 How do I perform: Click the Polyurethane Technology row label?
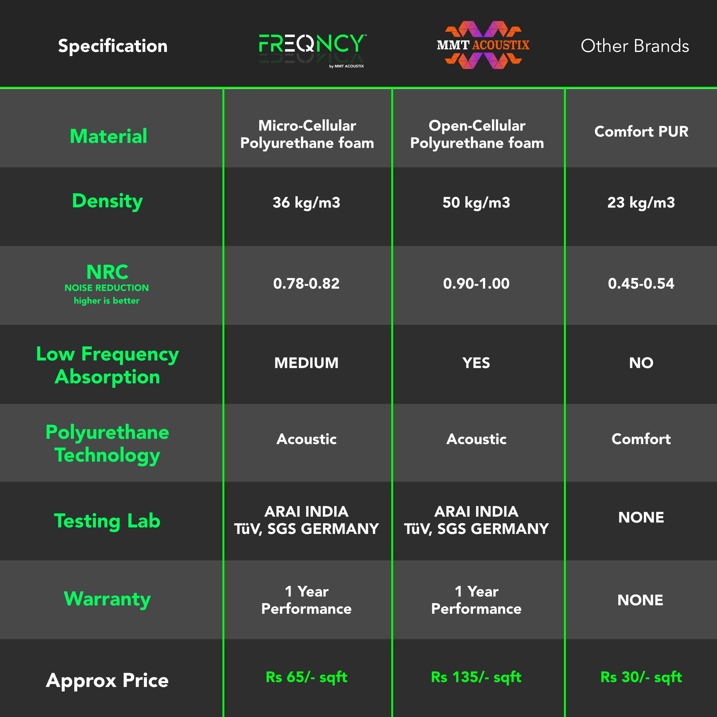pos(107,443)
